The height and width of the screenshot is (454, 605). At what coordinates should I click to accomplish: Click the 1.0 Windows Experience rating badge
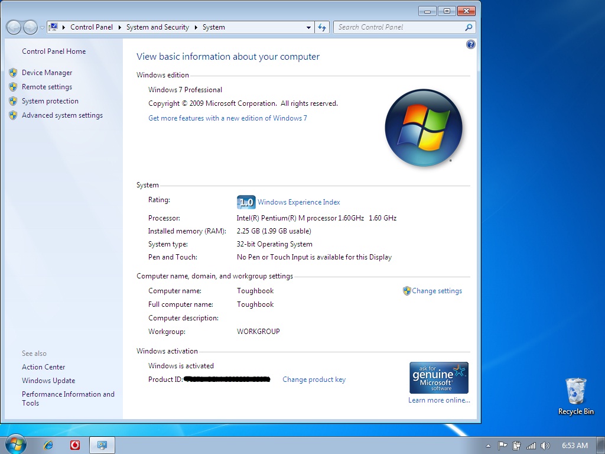click(x=246, y=202)
